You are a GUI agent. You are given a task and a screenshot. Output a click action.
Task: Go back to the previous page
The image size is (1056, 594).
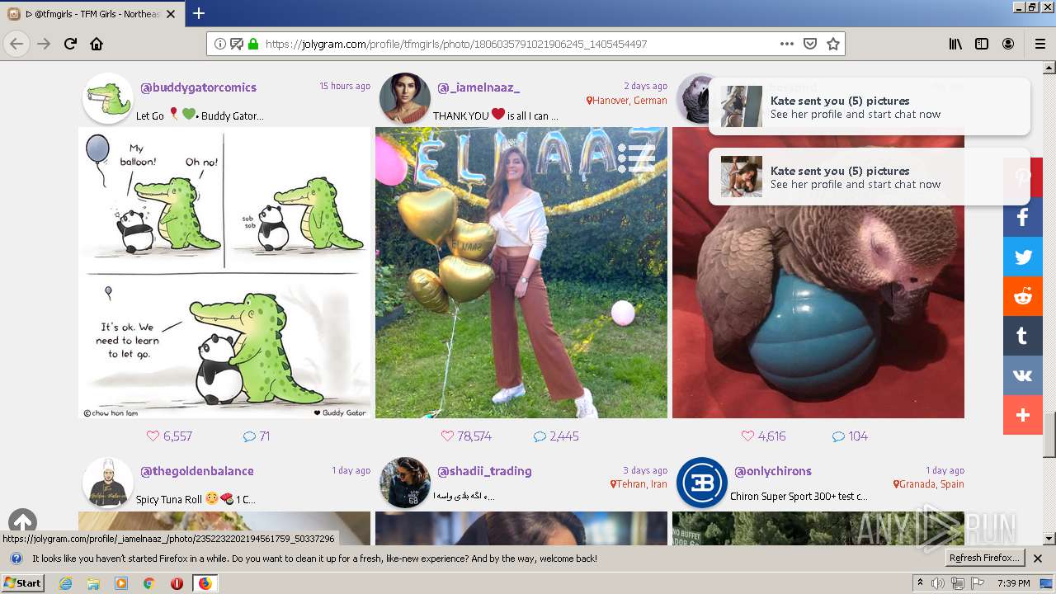click(16, 44)
